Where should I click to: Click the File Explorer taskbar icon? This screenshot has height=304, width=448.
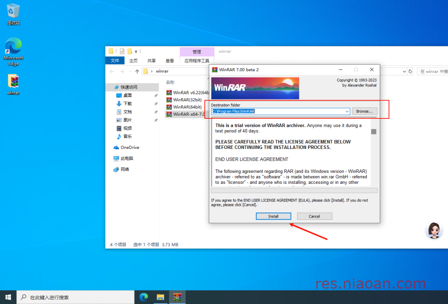click(160, 297)
